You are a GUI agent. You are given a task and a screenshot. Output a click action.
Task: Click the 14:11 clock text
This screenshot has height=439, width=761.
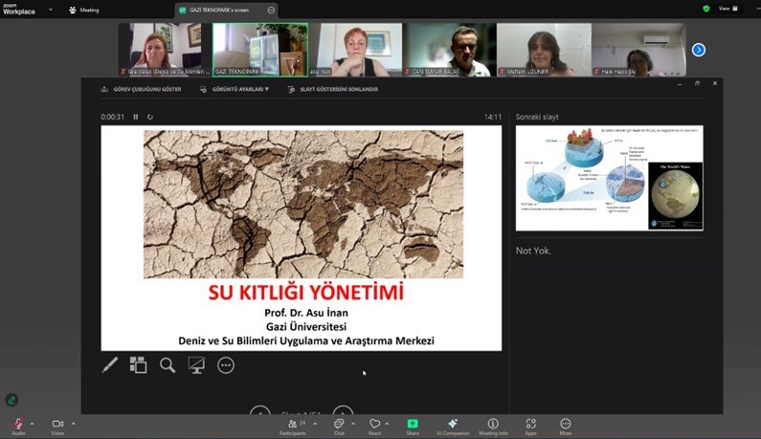click(x=493, y=117)
